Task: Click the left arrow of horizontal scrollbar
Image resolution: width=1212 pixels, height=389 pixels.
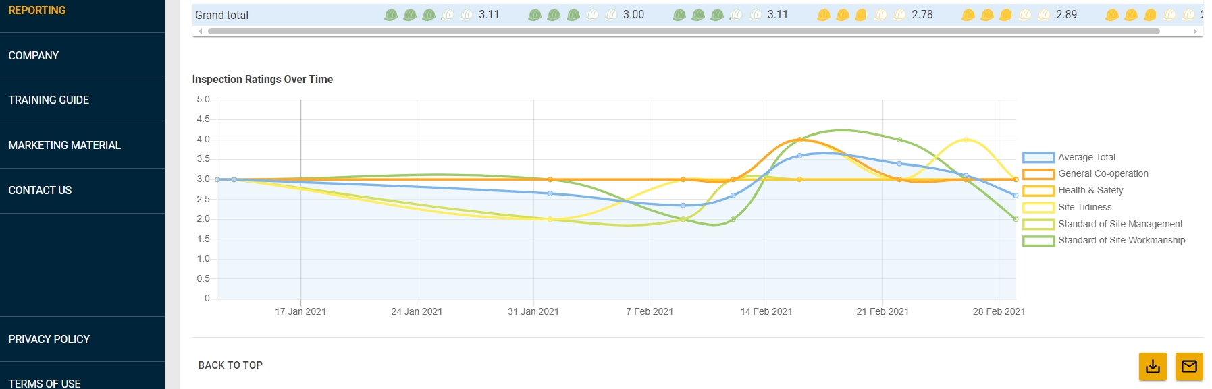Action: click(x=200, y=31)
